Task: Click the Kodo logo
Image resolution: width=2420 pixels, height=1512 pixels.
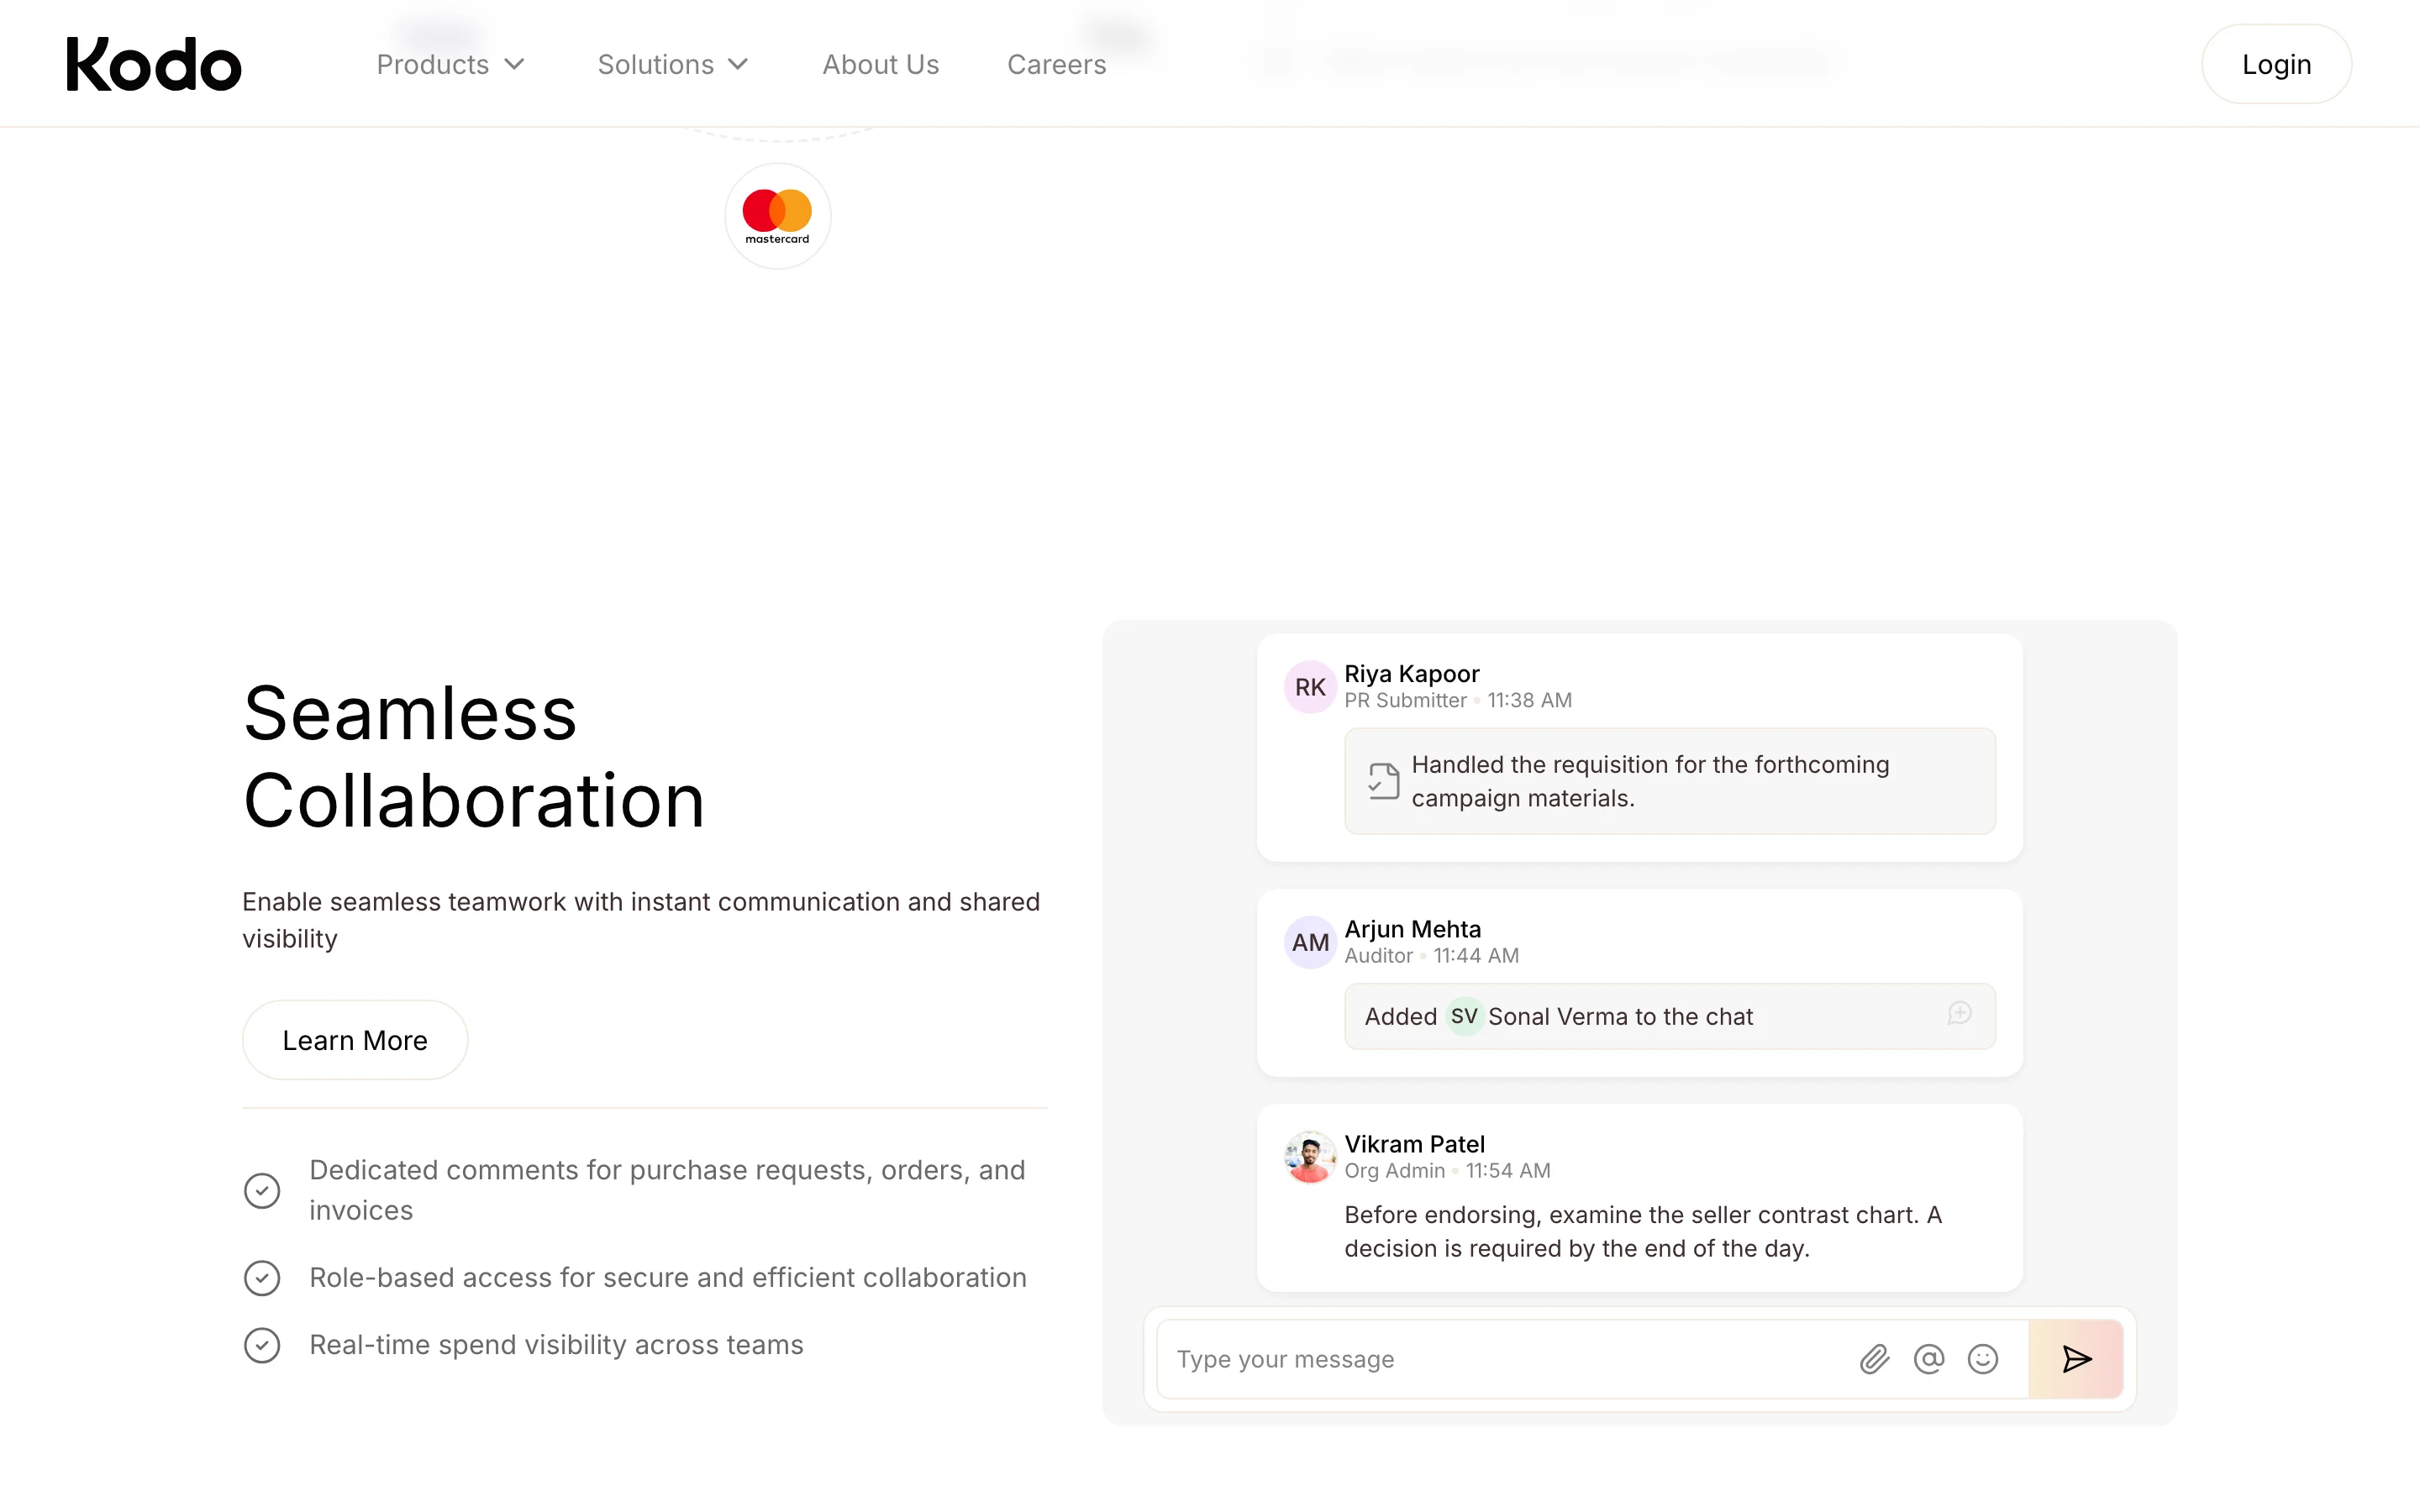Action: 153,64
